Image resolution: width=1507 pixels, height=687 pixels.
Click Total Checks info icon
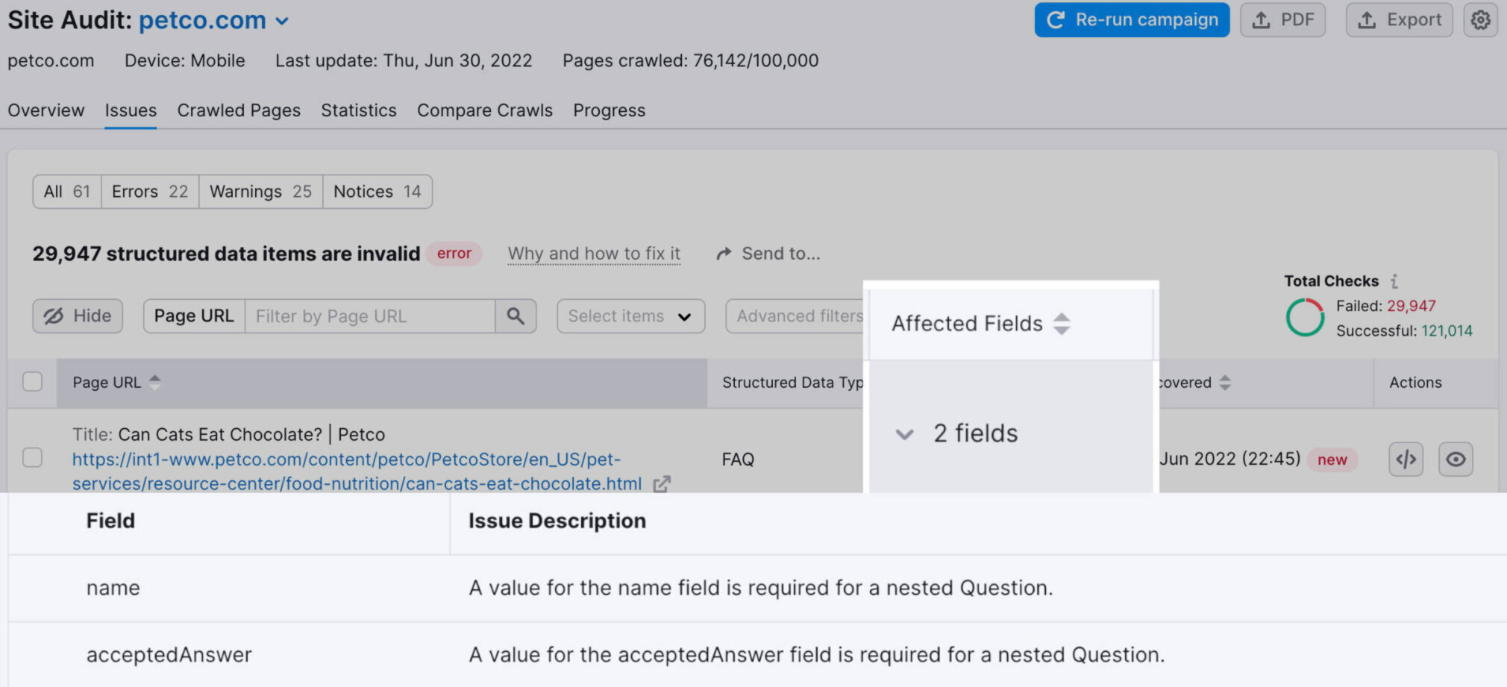coord(1394,281)
